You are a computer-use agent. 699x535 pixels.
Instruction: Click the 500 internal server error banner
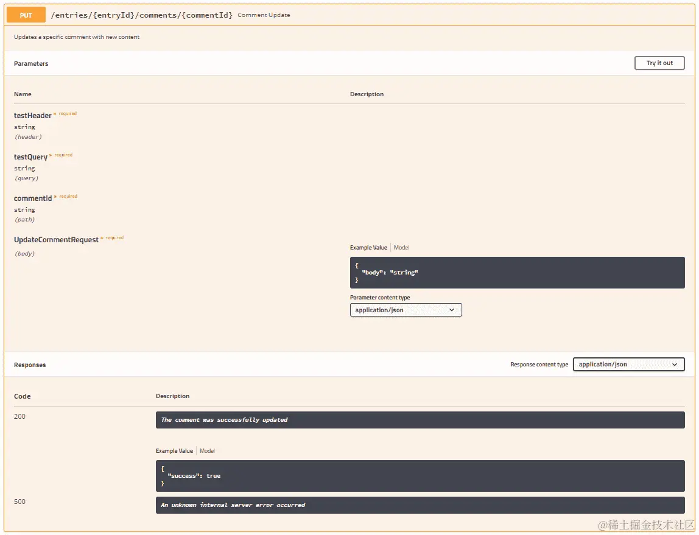pyautogui.click(x=420, y=505)
